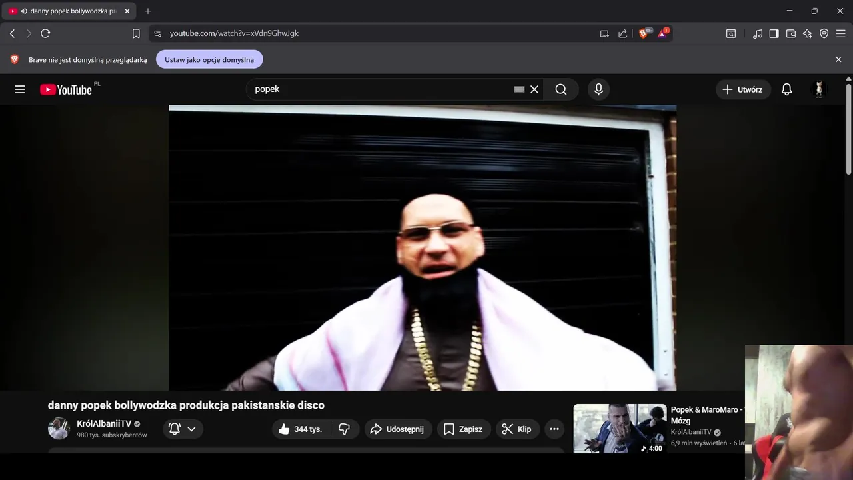Viewport: 853px width, 480px height.
Task: Click the Utwórz create button
Action: coord(743,89)
